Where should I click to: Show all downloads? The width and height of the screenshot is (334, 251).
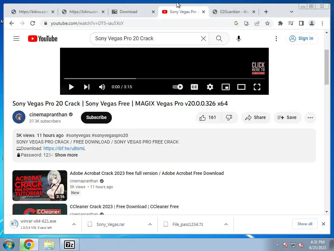305,224
